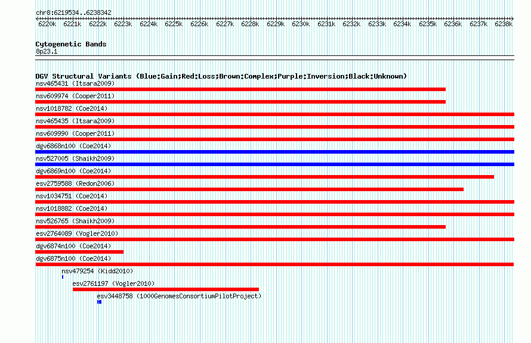Click the DGV Structural Variants track title
The width and height of the screenshot is (531, 343).
221,76
